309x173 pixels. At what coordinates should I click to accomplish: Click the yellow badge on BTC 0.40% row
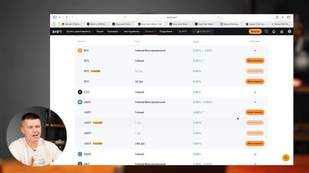point(96,71)
